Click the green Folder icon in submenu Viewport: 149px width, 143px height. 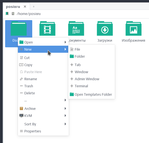point(72,56)
